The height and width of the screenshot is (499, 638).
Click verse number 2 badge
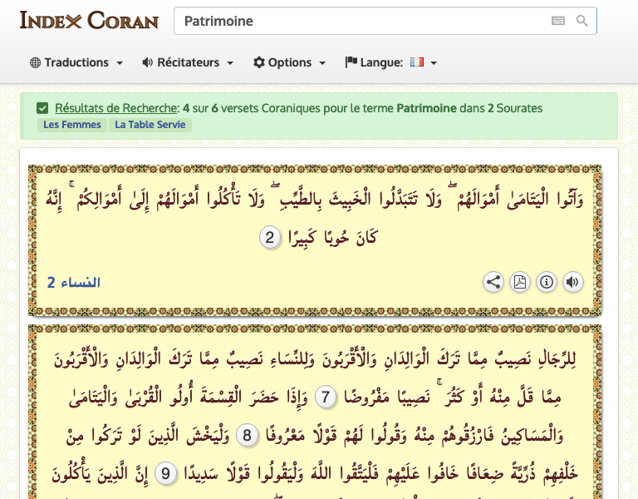[x=270, y=238]
